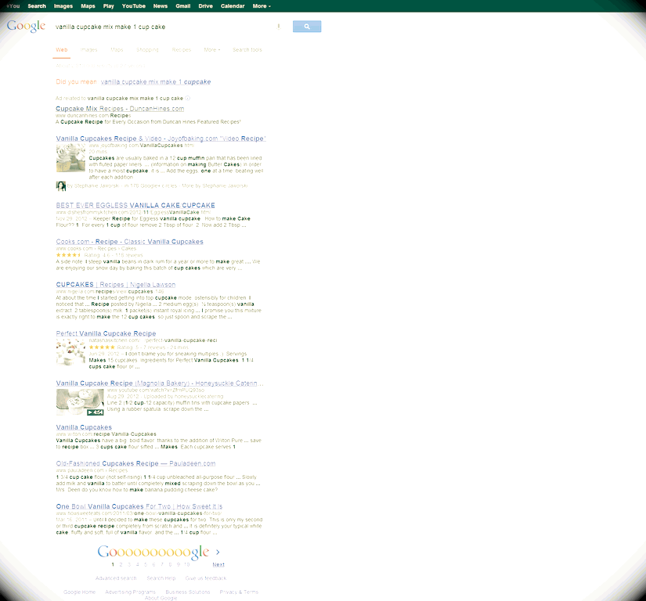Open Advanced search link

pos(116,578)
